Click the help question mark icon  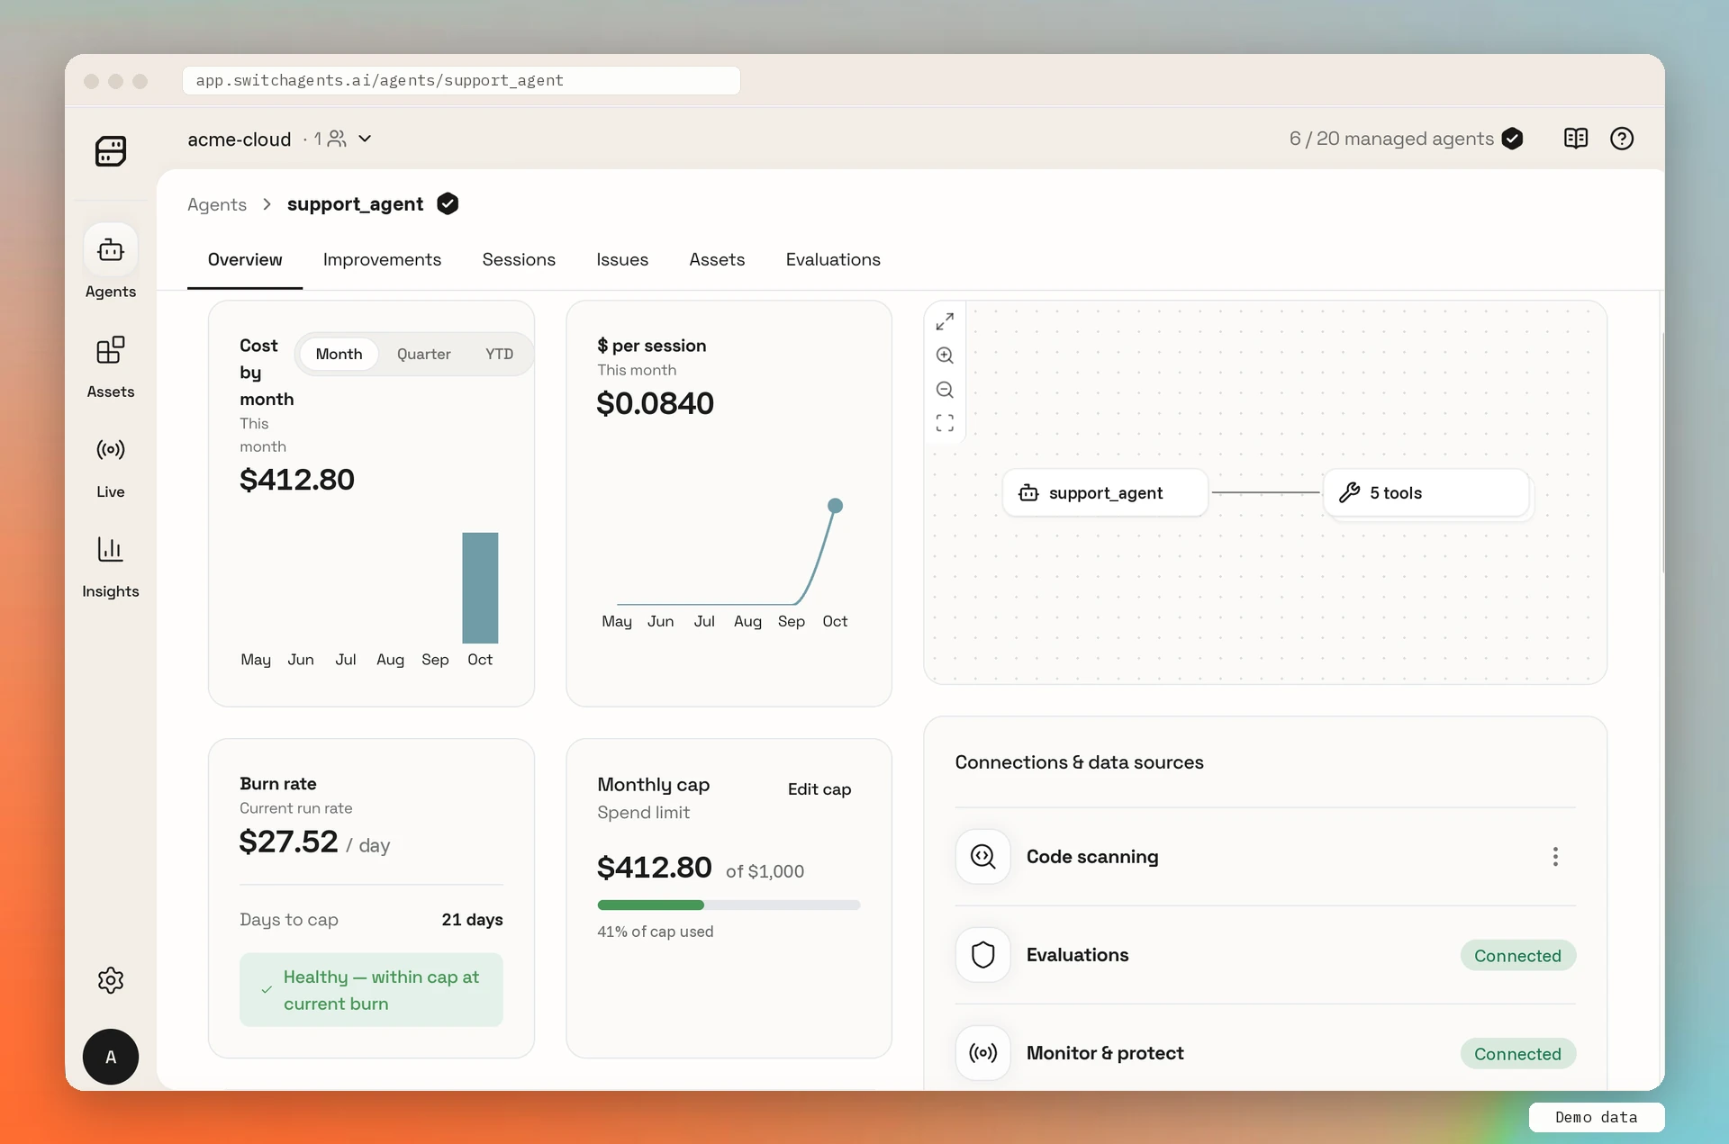click(1622, 139)
